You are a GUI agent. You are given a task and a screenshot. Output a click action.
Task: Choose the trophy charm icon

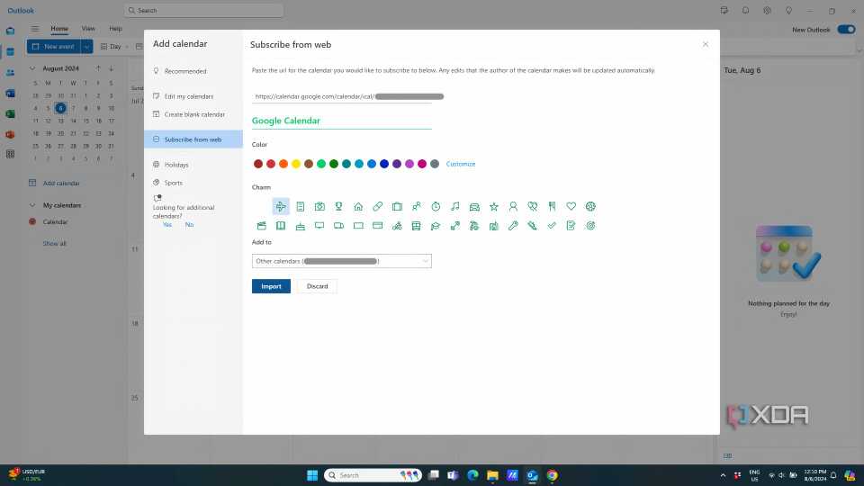click(339, 206)
